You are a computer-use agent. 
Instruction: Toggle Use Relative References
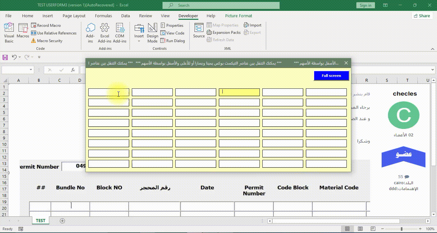[x=54, y=33]
